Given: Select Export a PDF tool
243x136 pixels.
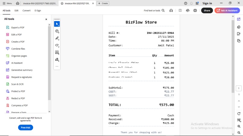Looking at the screenshot, I should coord(15,28).
